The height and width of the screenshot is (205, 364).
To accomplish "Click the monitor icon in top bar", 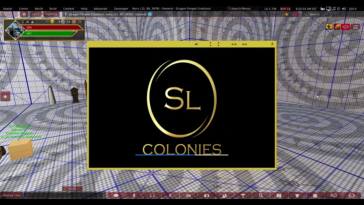I will pos(328,9).
